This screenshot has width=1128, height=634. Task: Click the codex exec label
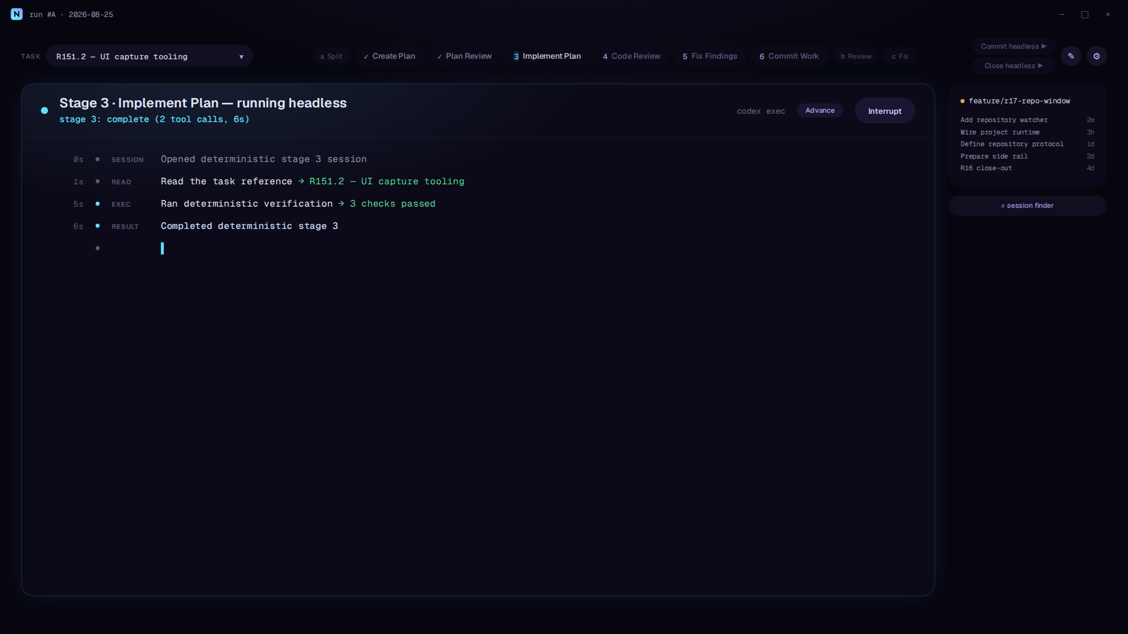point(761,111)
